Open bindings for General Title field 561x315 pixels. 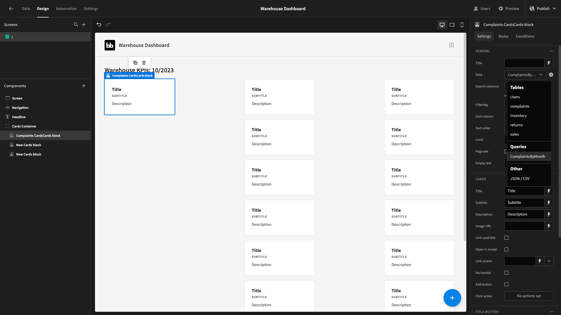[549, 63]
